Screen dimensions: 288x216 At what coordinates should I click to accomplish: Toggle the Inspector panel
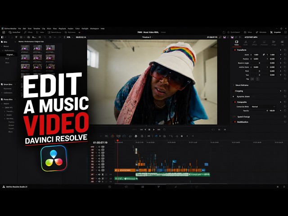point(275,32)
